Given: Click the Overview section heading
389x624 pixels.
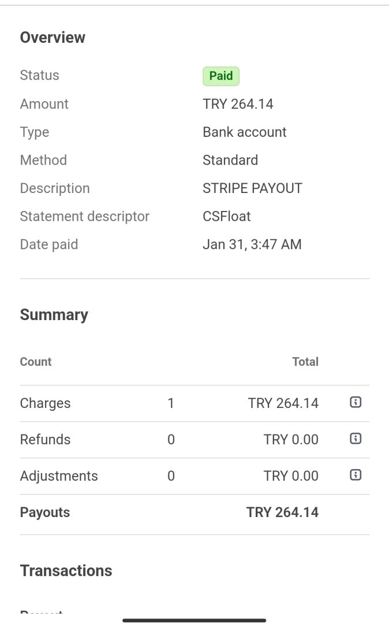Looking at the screenshot, I should coord(53,38).
